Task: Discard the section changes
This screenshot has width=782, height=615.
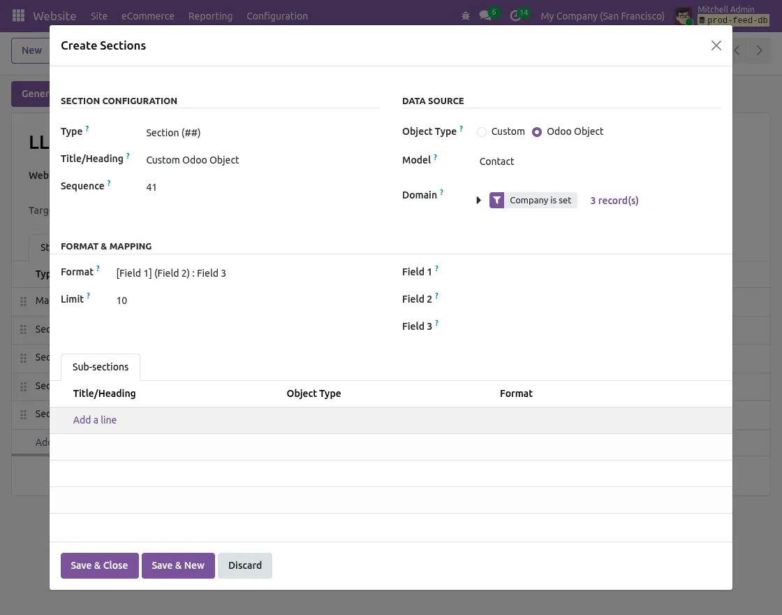Action: point(245,565)
